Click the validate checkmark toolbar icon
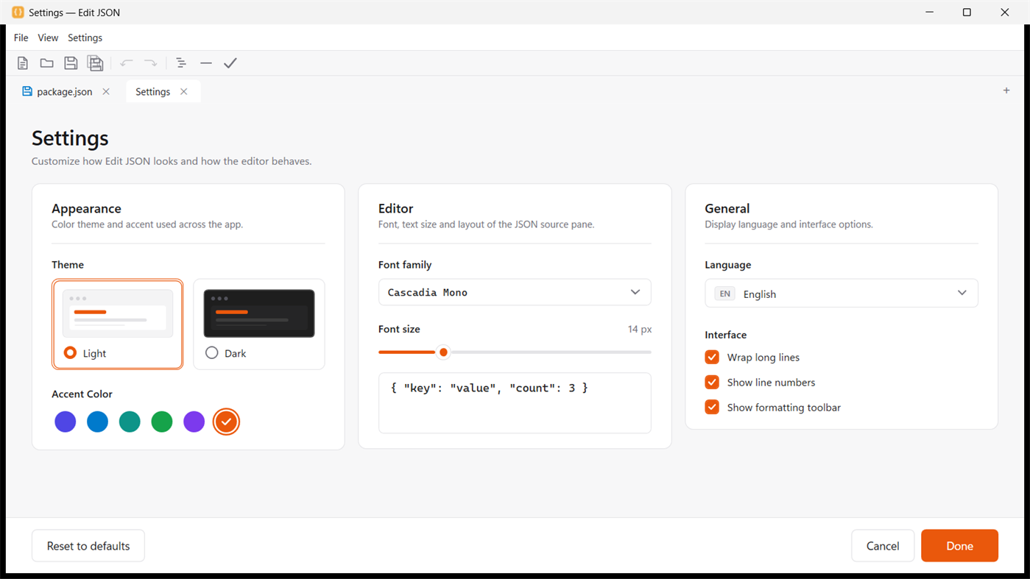Screen dimensions: 1030x579 [x=230, y=63]
